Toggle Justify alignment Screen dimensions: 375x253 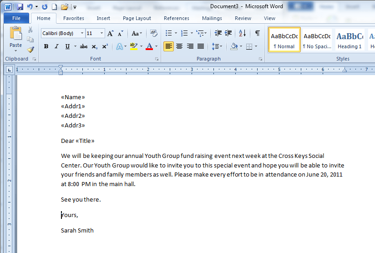coord(201,46)
